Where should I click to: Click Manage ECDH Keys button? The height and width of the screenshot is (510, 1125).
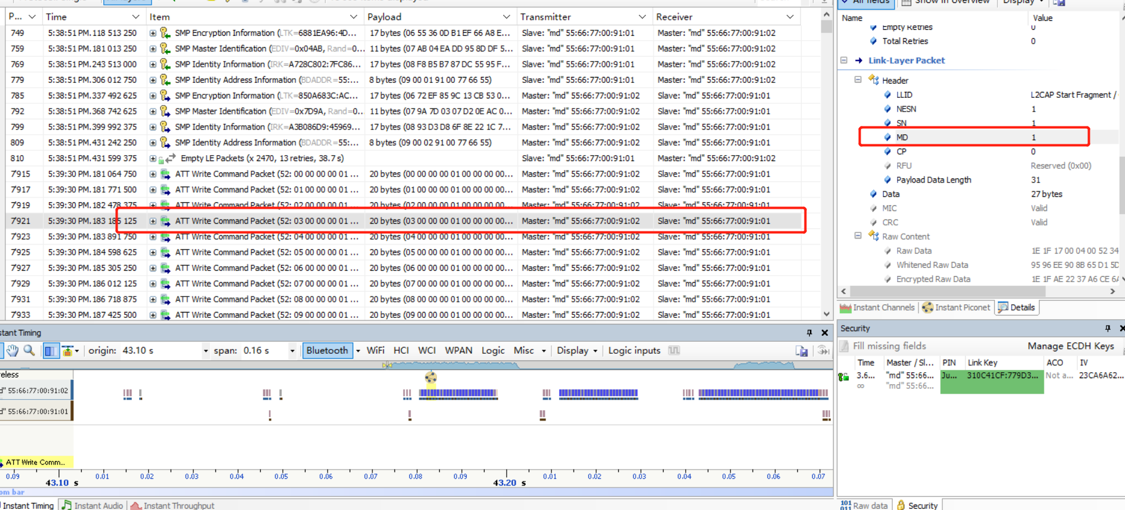coord(1071,346)
